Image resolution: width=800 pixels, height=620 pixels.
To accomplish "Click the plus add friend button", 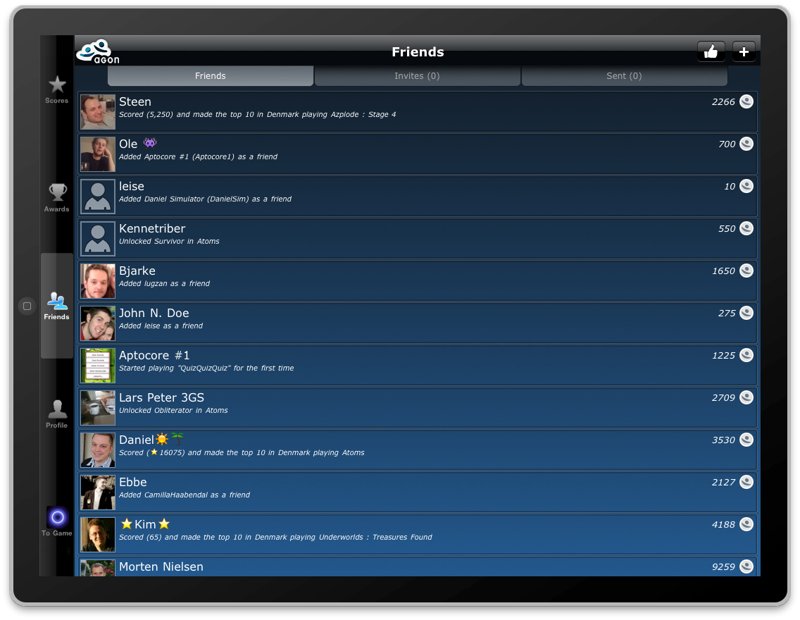I will (744, 51).
